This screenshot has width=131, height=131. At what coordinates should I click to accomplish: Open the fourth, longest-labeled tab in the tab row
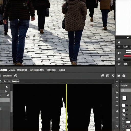click(x=37, y=70)
